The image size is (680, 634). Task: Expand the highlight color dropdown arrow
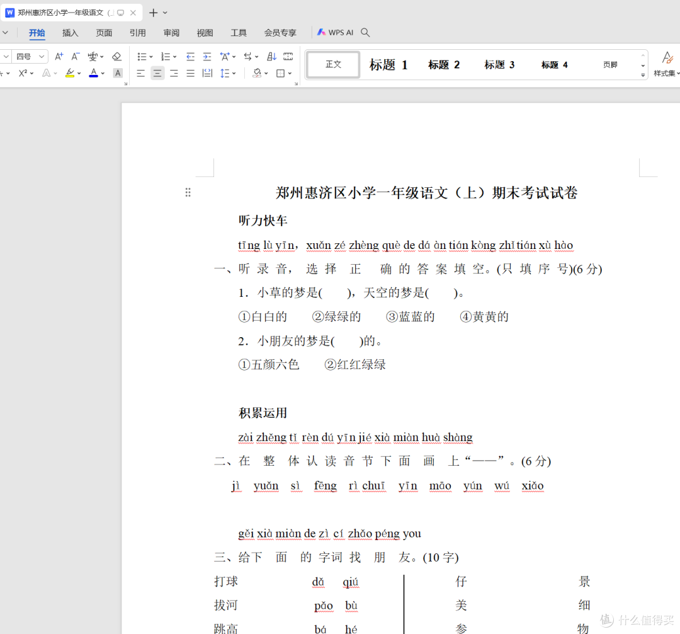pyautogui.click(x=79, y=74)
